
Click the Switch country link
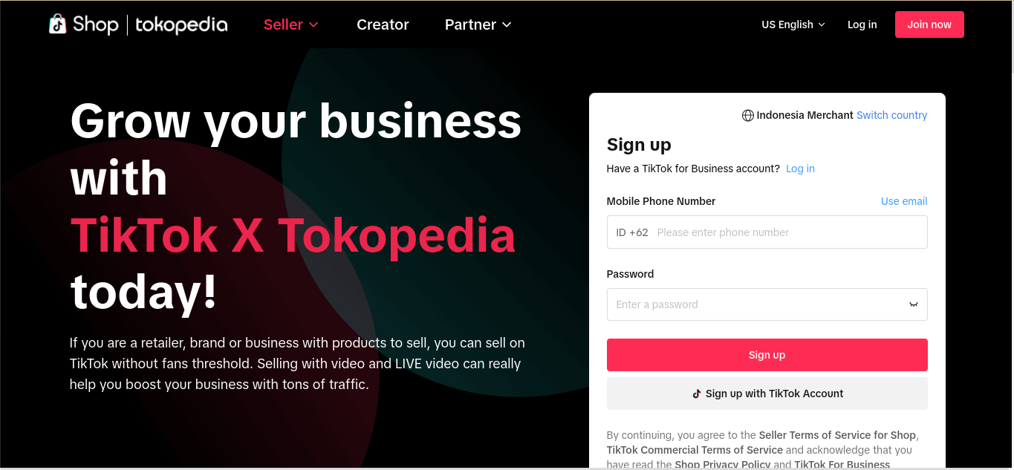coord(891,115)
